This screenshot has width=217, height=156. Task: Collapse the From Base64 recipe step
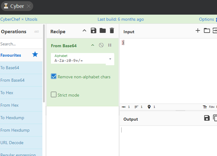pos(93,45)
